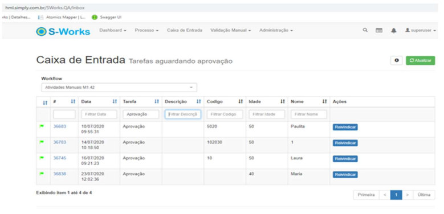
Task: Click the green Atualizar button
Action: 420,60
